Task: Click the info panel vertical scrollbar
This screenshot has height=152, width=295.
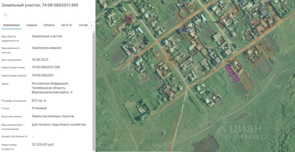Action: pyautogui.click(x=94, y=91)
